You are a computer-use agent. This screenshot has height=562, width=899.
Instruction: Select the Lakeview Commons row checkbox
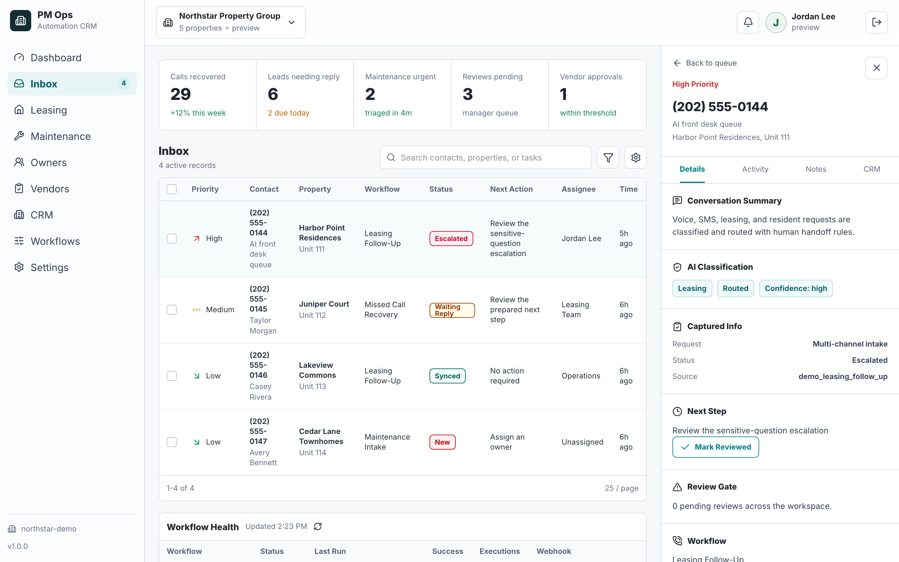tap(172, 376)
